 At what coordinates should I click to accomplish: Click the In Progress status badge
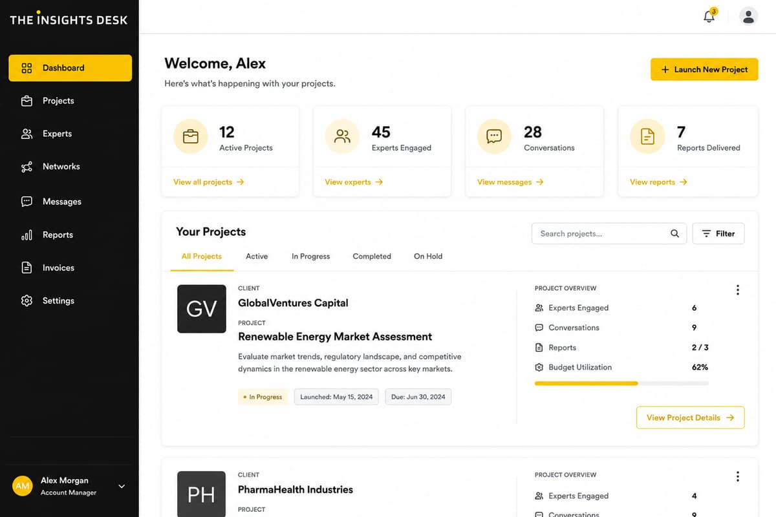point(263,397)
